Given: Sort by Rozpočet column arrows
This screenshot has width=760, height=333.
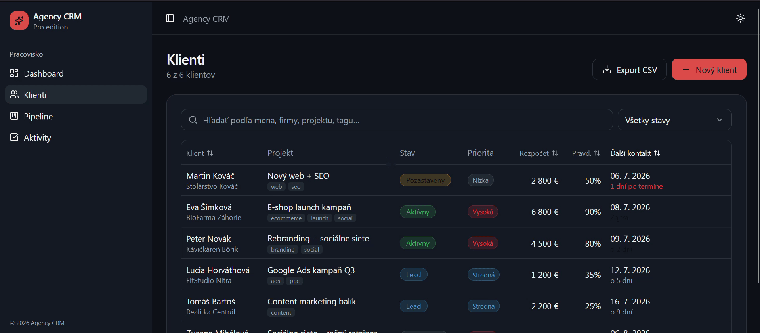Looking at the screenshot, I should pyautogui.click(x=555, y=153).
